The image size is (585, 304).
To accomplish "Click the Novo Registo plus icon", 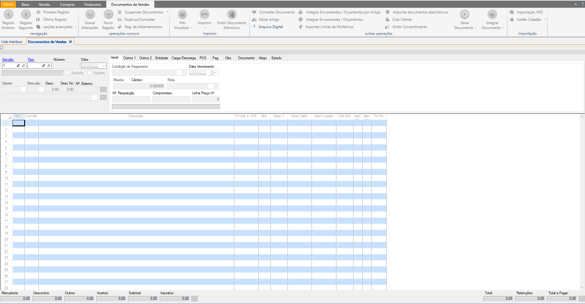I will point(108,15).
